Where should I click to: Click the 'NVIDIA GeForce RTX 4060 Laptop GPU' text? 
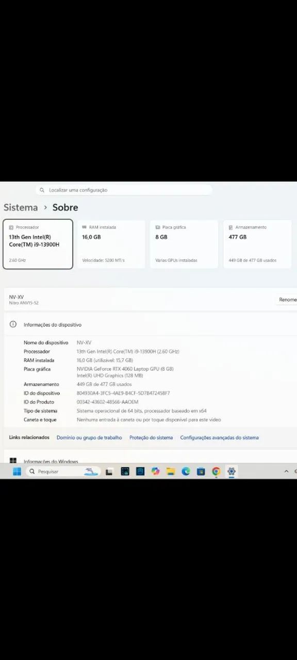[125, 369]
